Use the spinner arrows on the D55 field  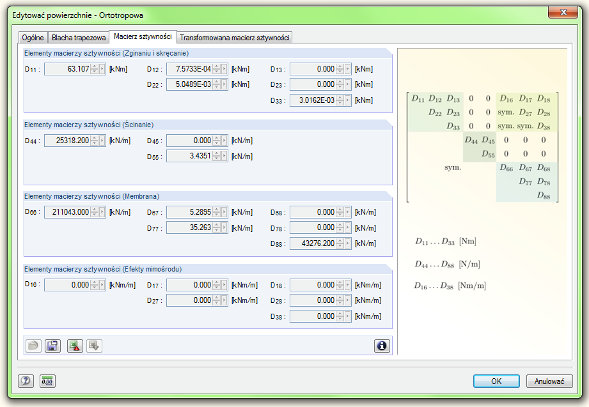[x=217, y=156]
